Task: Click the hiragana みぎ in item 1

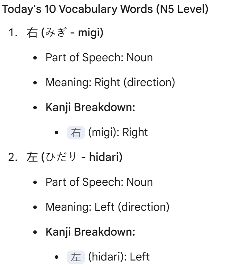Action: click(x=56, y=32)
